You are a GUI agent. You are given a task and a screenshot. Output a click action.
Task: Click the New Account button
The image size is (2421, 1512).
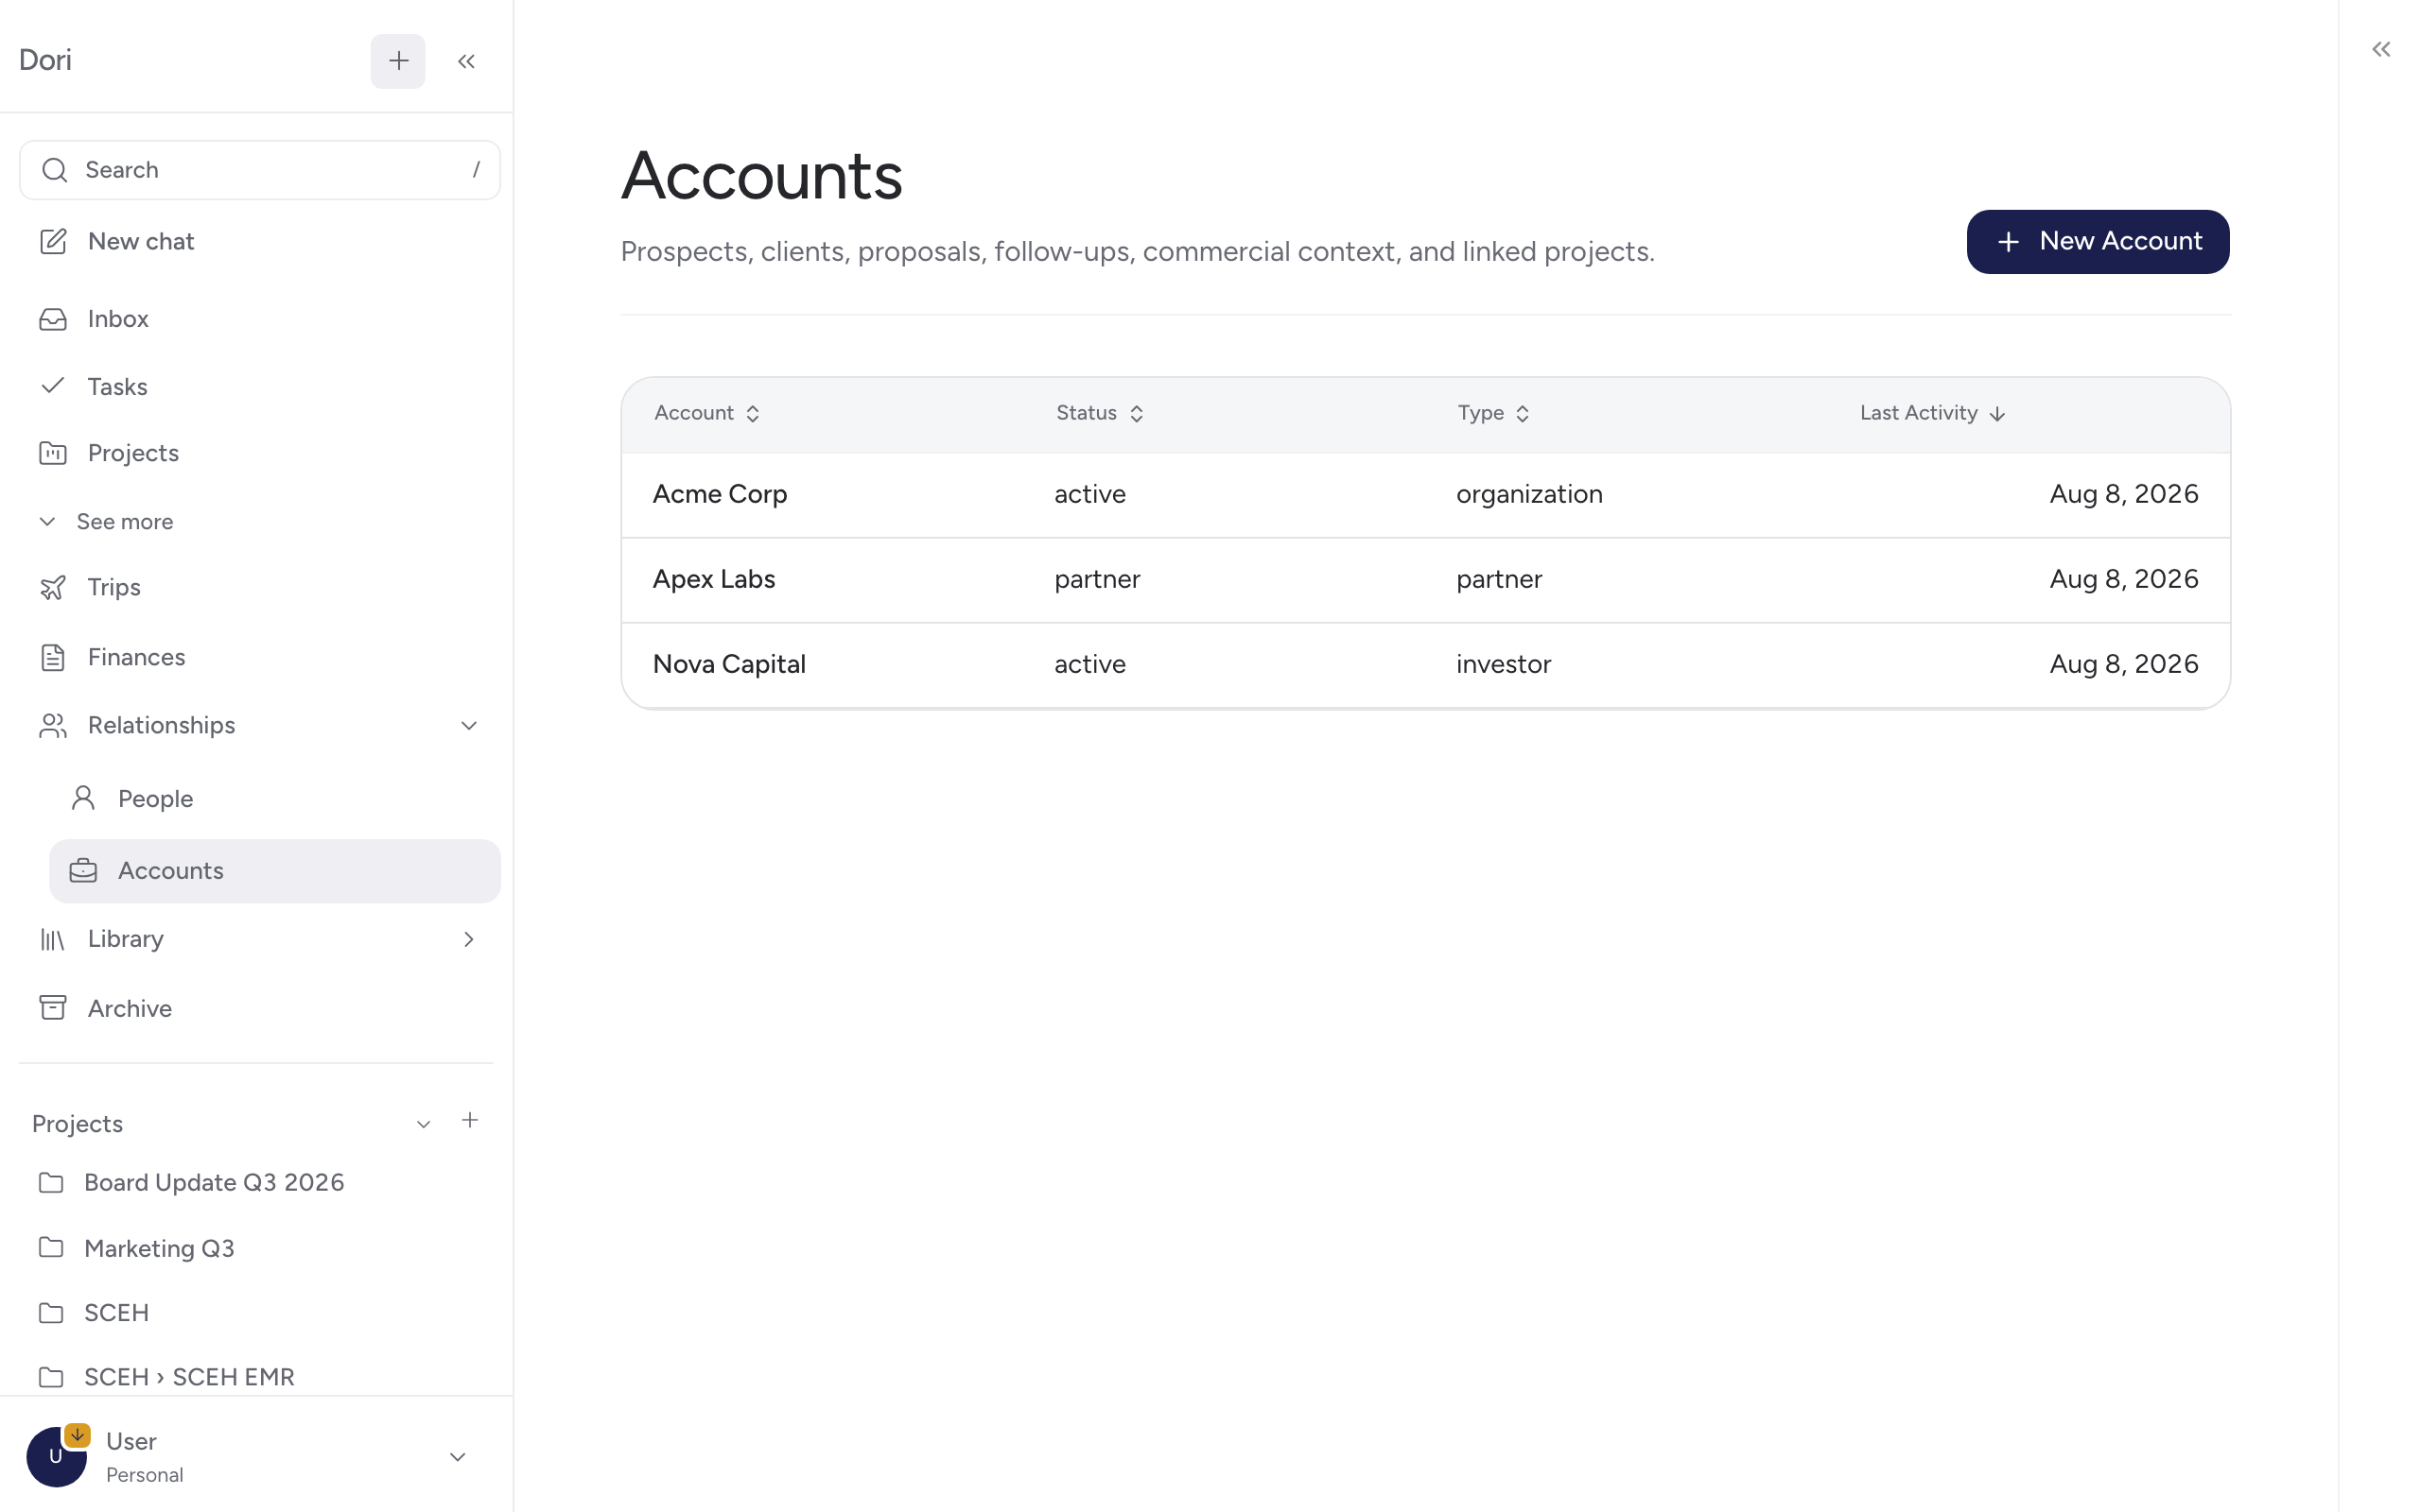coord(2098,242)
